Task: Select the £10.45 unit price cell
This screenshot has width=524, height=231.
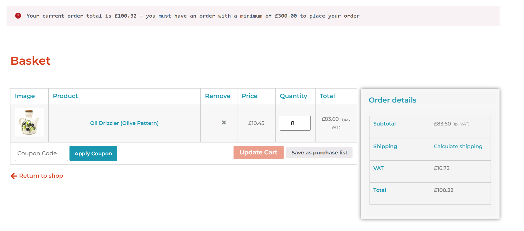Action: pos(256,123)
